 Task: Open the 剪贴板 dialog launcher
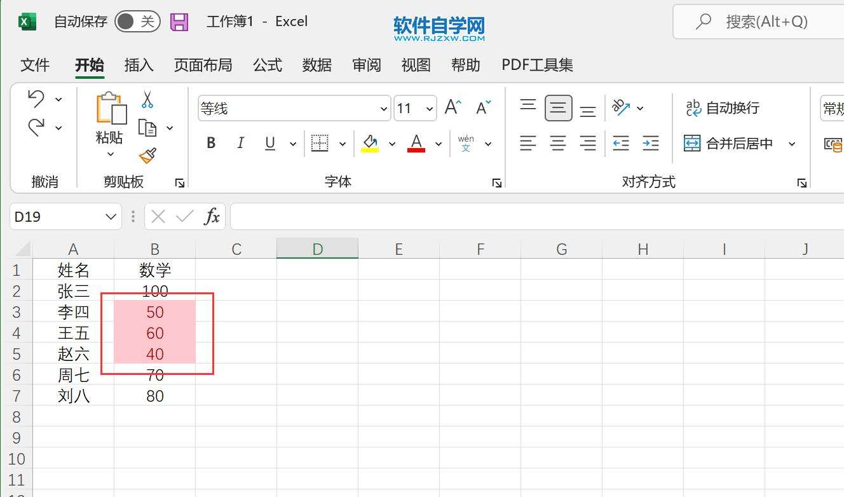[x=180, y=183]
